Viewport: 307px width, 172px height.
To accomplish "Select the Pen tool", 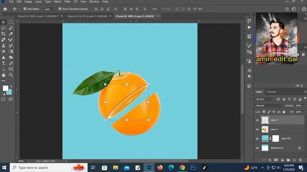I will coord(11,64).
